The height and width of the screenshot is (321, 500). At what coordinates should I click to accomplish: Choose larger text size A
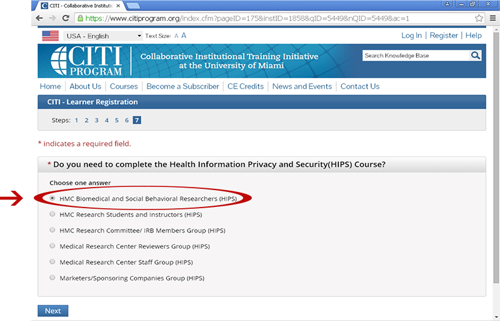point(184,36)
